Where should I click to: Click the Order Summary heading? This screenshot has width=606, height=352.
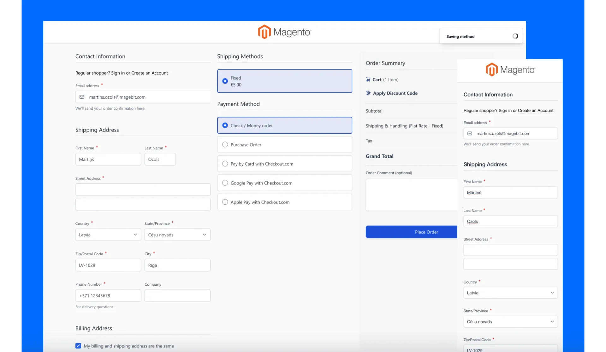click(x=385, y=63)
